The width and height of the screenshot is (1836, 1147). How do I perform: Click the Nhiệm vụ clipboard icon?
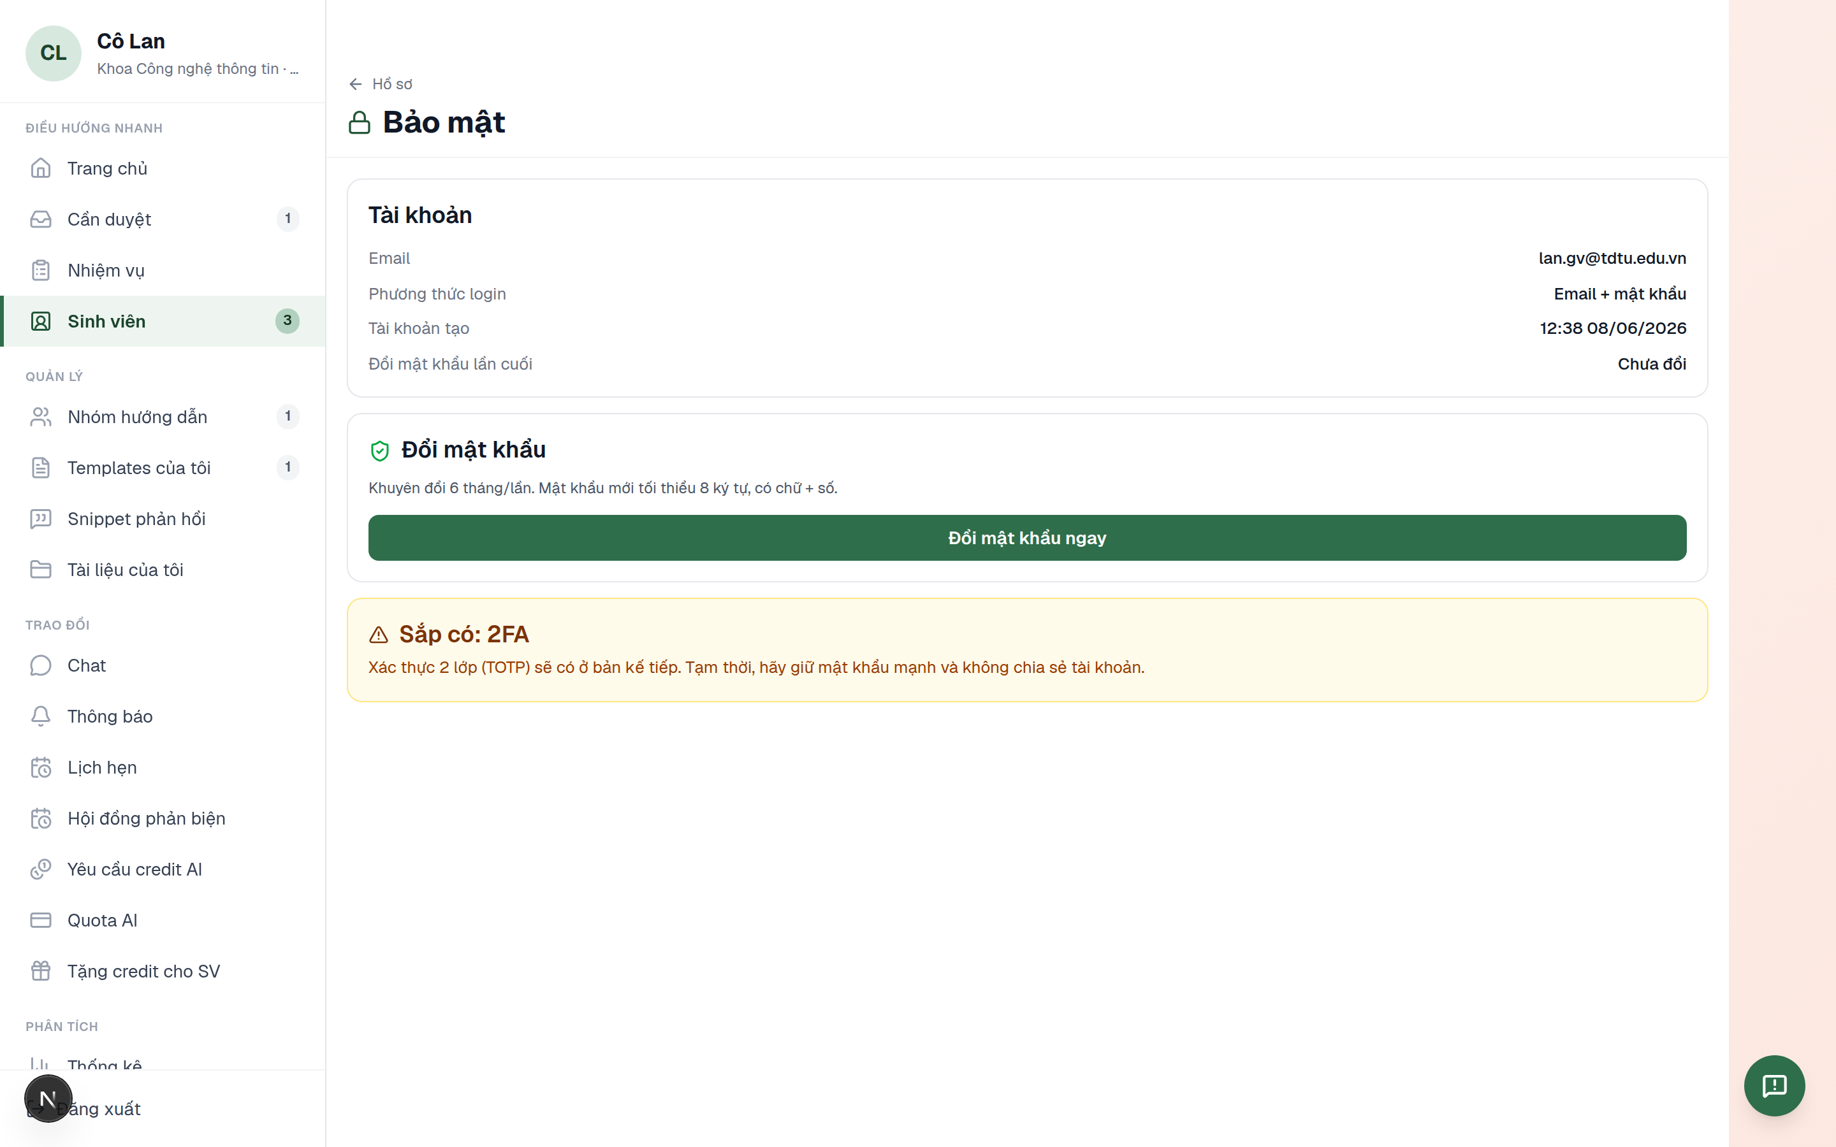click(41, 270)
